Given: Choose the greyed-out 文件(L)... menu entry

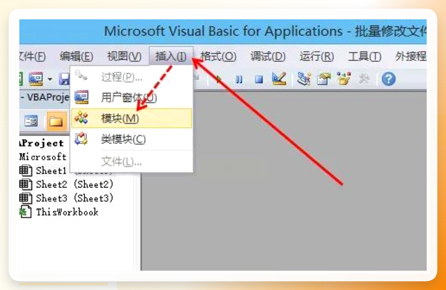Looking at the screenshot, I should pyautogui.click(x=131, y=162).
